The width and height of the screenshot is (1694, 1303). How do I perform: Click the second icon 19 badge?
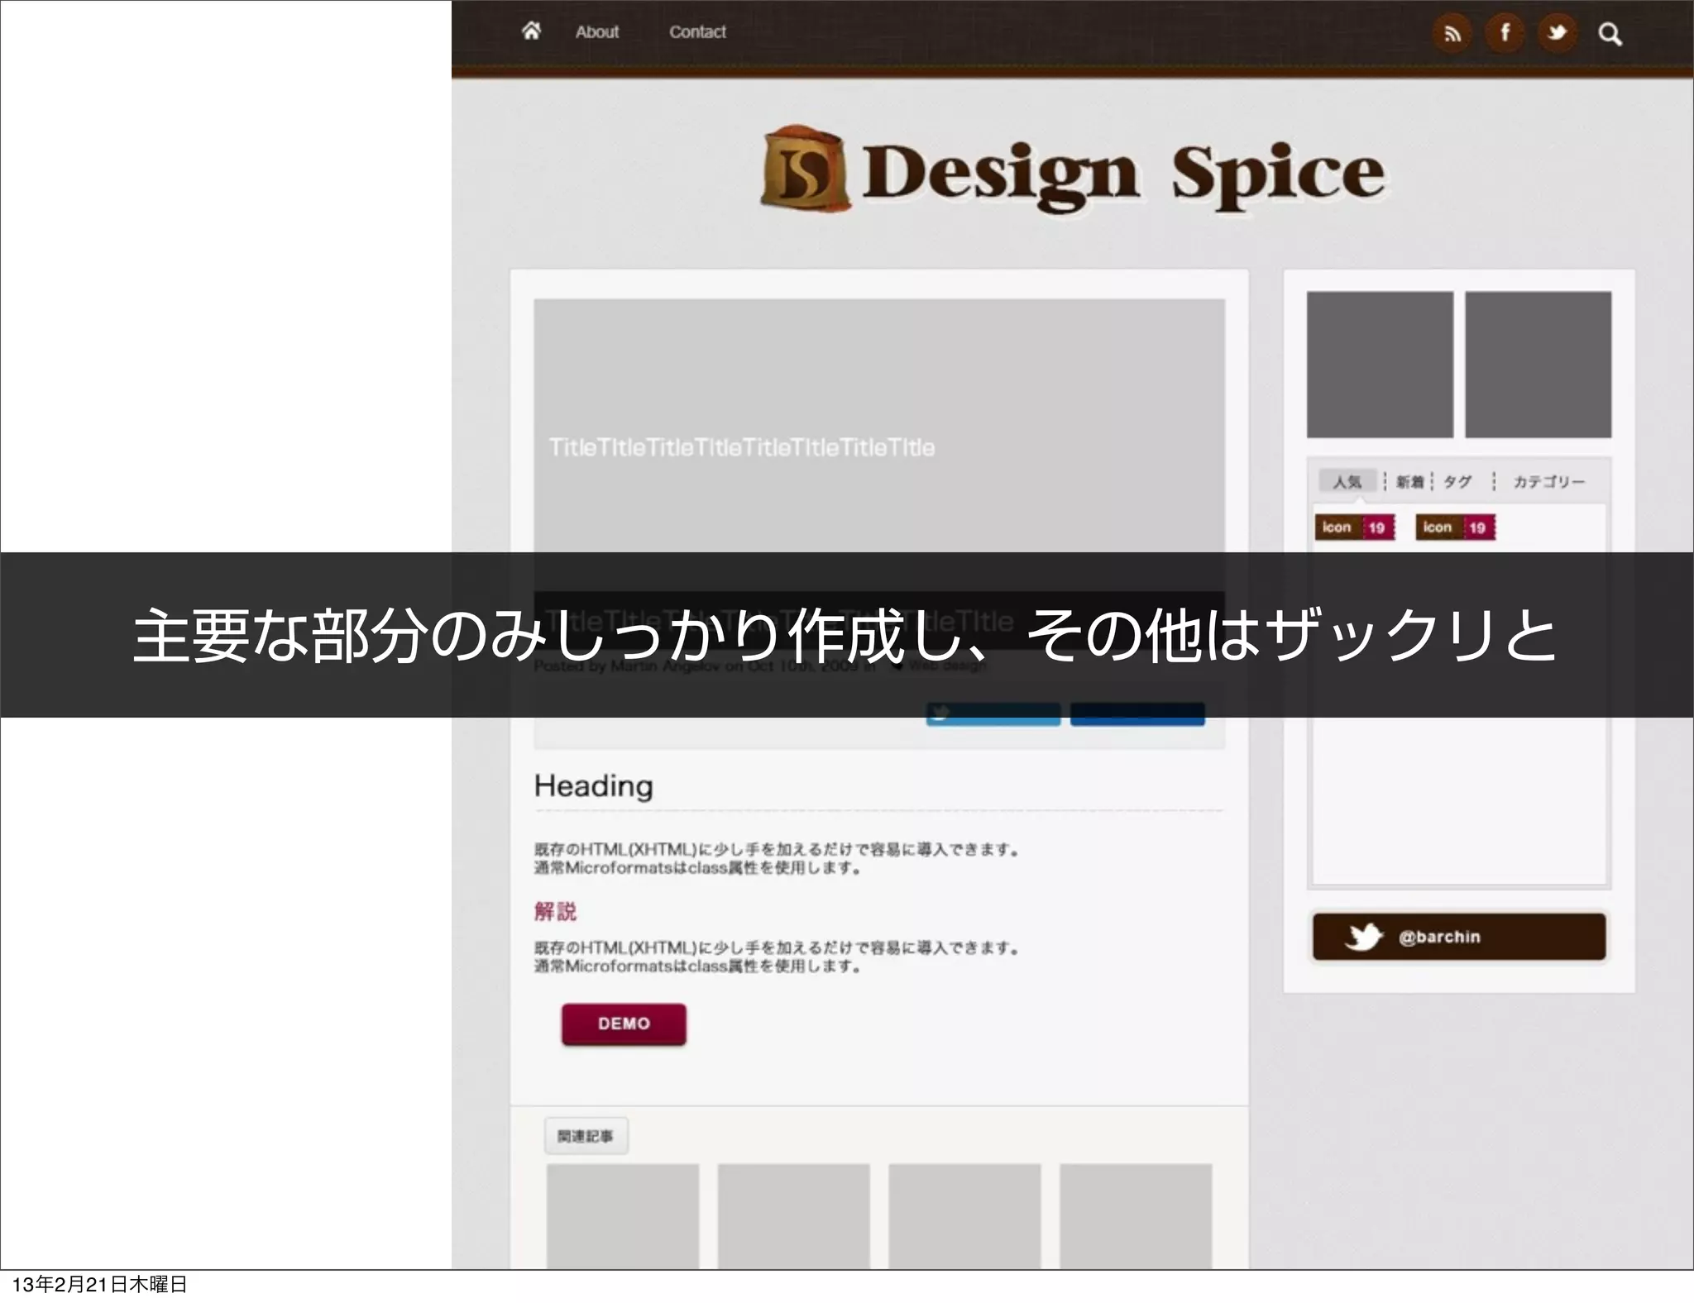tap(1455, 527)
